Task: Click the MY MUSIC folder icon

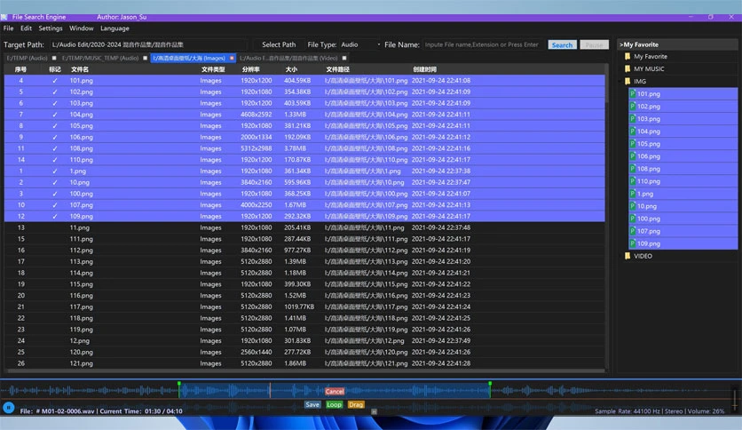Action: [628, 68]
